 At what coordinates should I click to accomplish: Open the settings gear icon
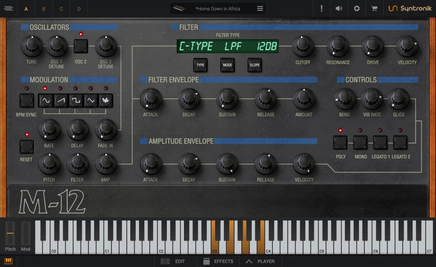[x=356, y=8]
